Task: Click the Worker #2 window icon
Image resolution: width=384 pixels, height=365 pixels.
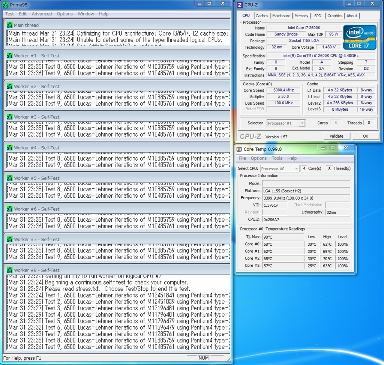Action: [x=9, y=87]
